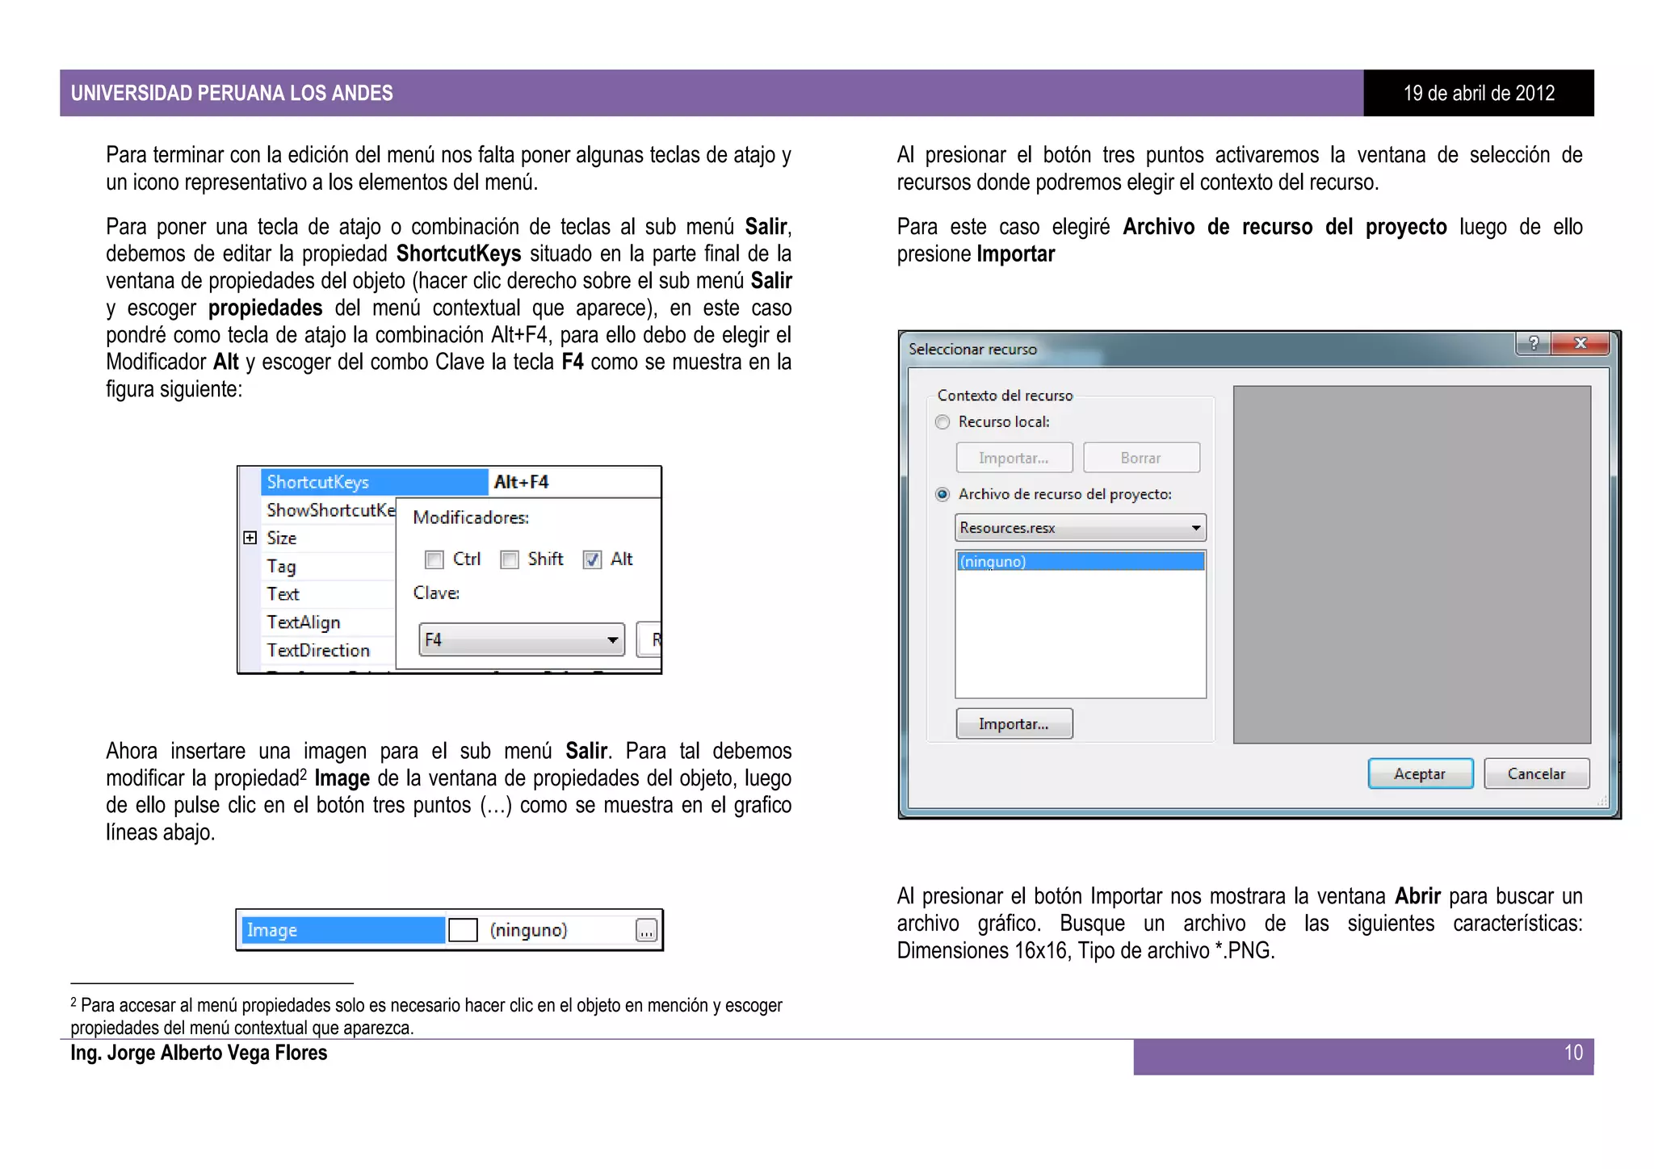Click the Importar button below the resource list

[x=1014, y=724]
